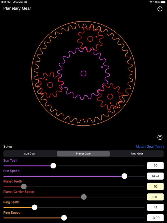Tap the Sun Teeth label

11,161
